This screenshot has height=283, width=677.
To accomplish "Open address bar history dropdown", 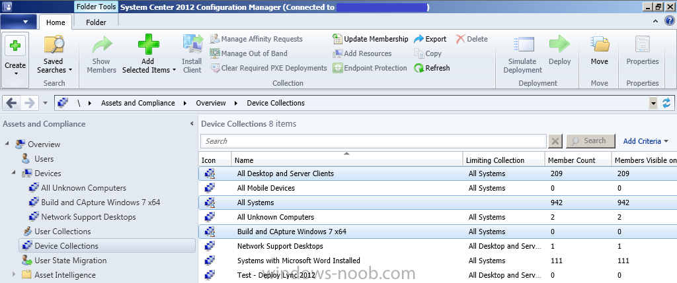I will point(653,104).
